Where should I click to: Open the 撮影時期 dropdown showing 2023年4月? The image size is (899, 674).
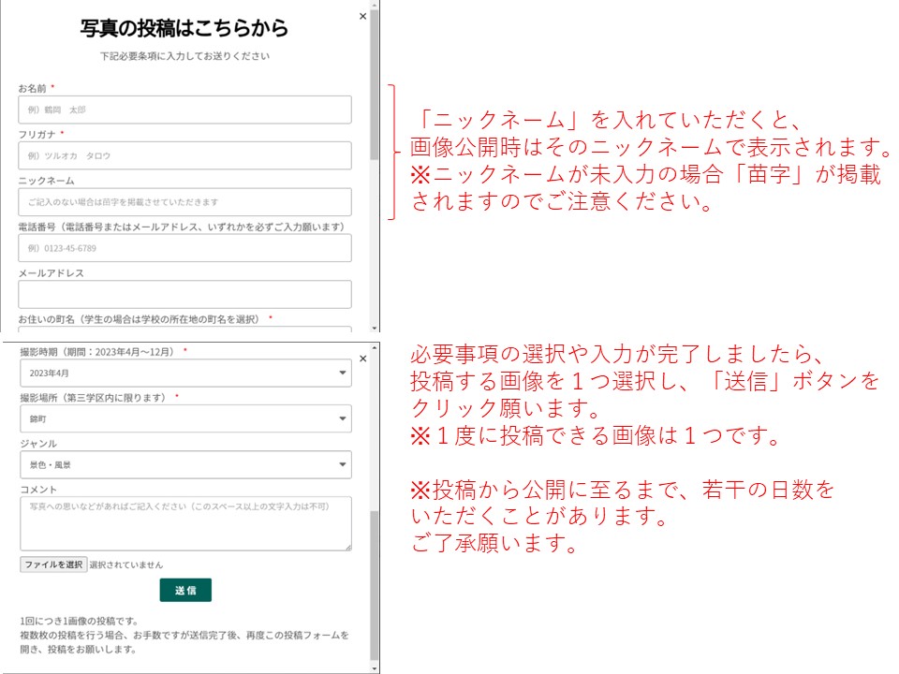(x=184, y=373)
